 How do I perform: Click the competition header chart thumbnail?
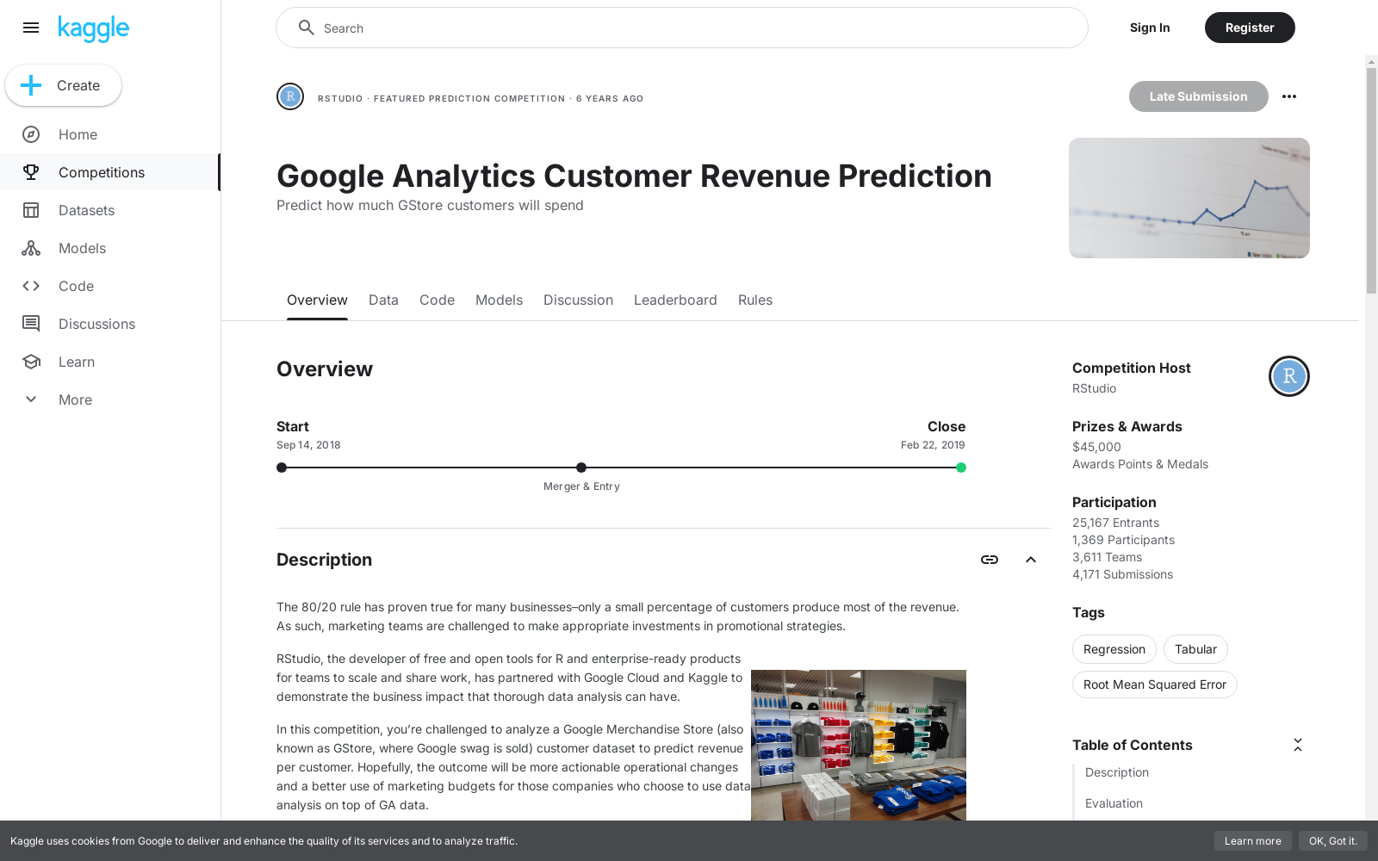[1189, 198]
